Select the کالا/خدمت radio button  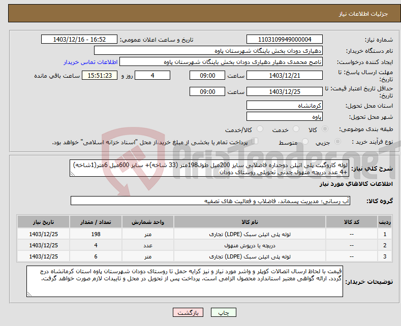(x=260, y=129)
